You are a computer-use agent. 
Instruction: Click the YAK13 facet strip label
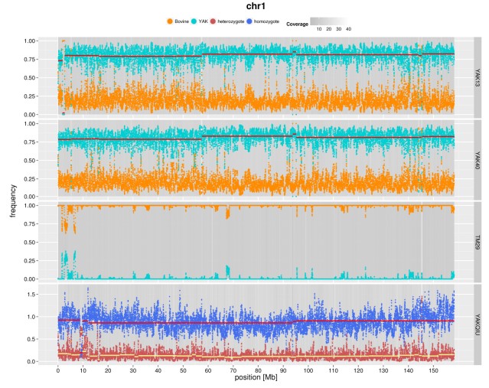(478, 77)
